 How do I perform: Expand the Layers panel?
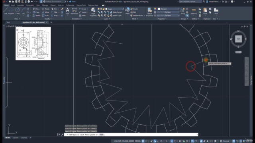107,19
